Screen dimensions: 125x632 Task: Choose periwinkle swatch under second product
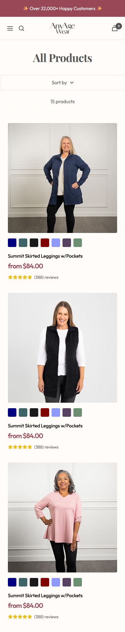[56, 412]
